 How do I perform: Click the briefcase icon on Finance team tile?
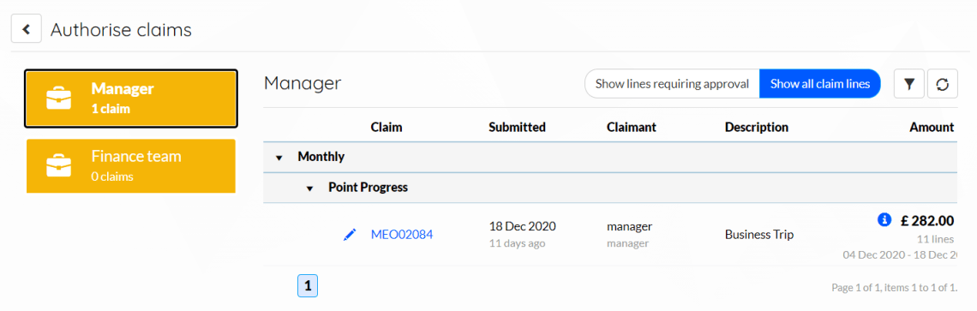pos(58,166)
